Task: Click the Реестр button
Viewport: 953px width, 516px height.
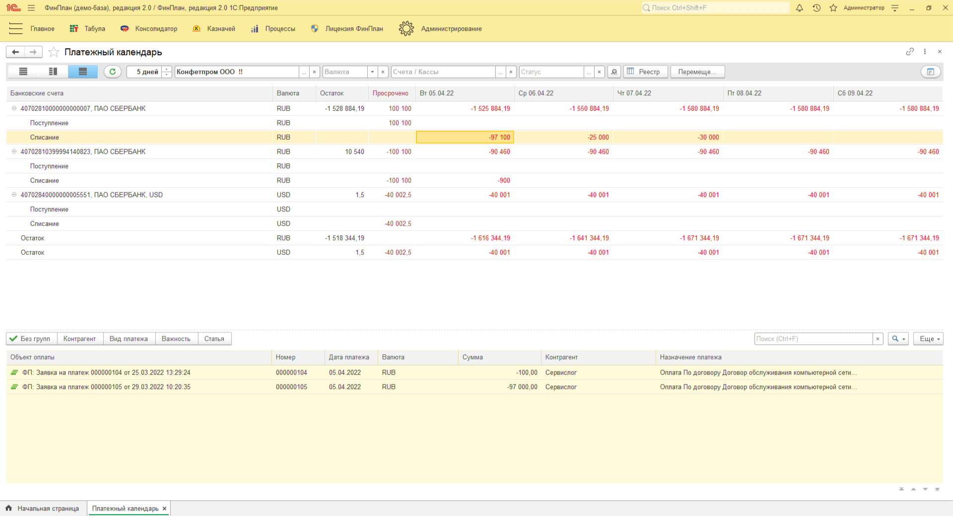Action: (645, 72)
